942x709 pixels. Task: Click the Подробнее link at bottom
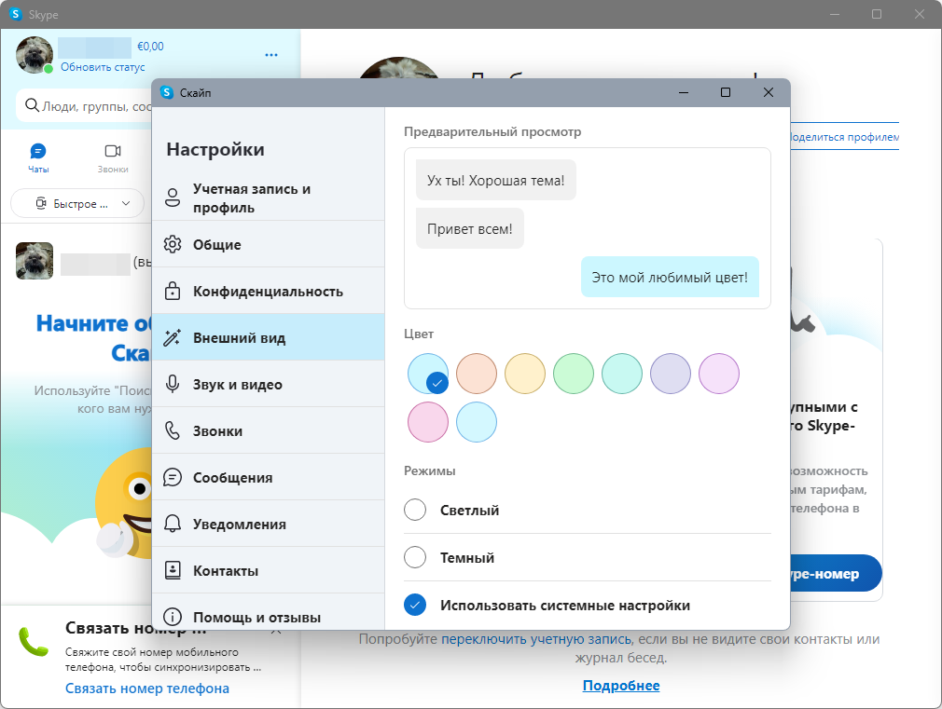[x=621, y=685]
